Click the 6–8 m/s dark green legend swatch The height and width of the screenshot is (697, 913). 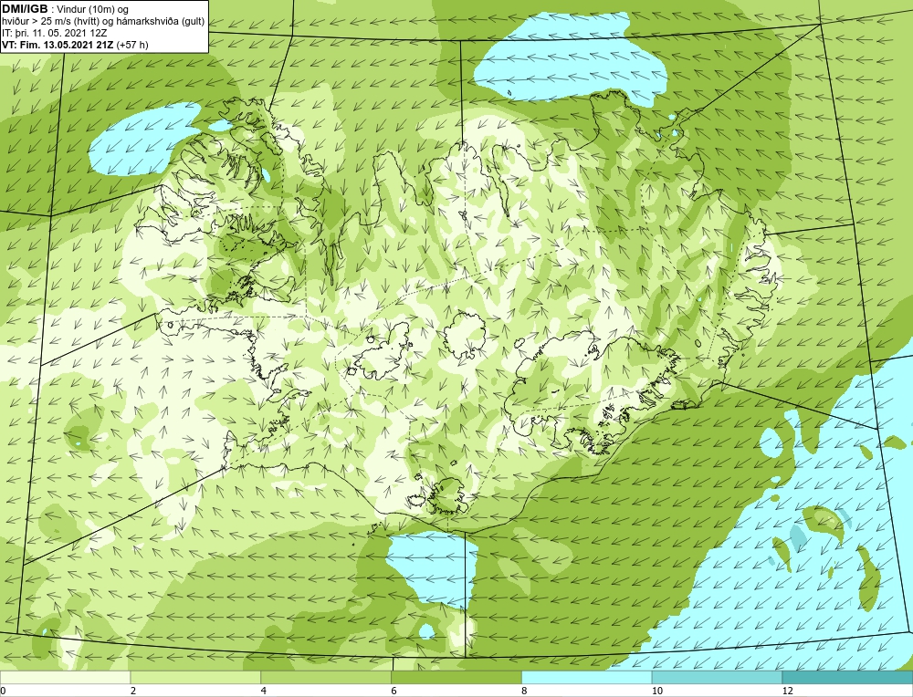tap(456, 678)
